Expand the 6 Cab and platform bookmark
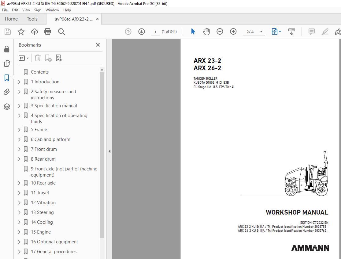This screenshot has height=259, width=341. (x=19, y=139)
